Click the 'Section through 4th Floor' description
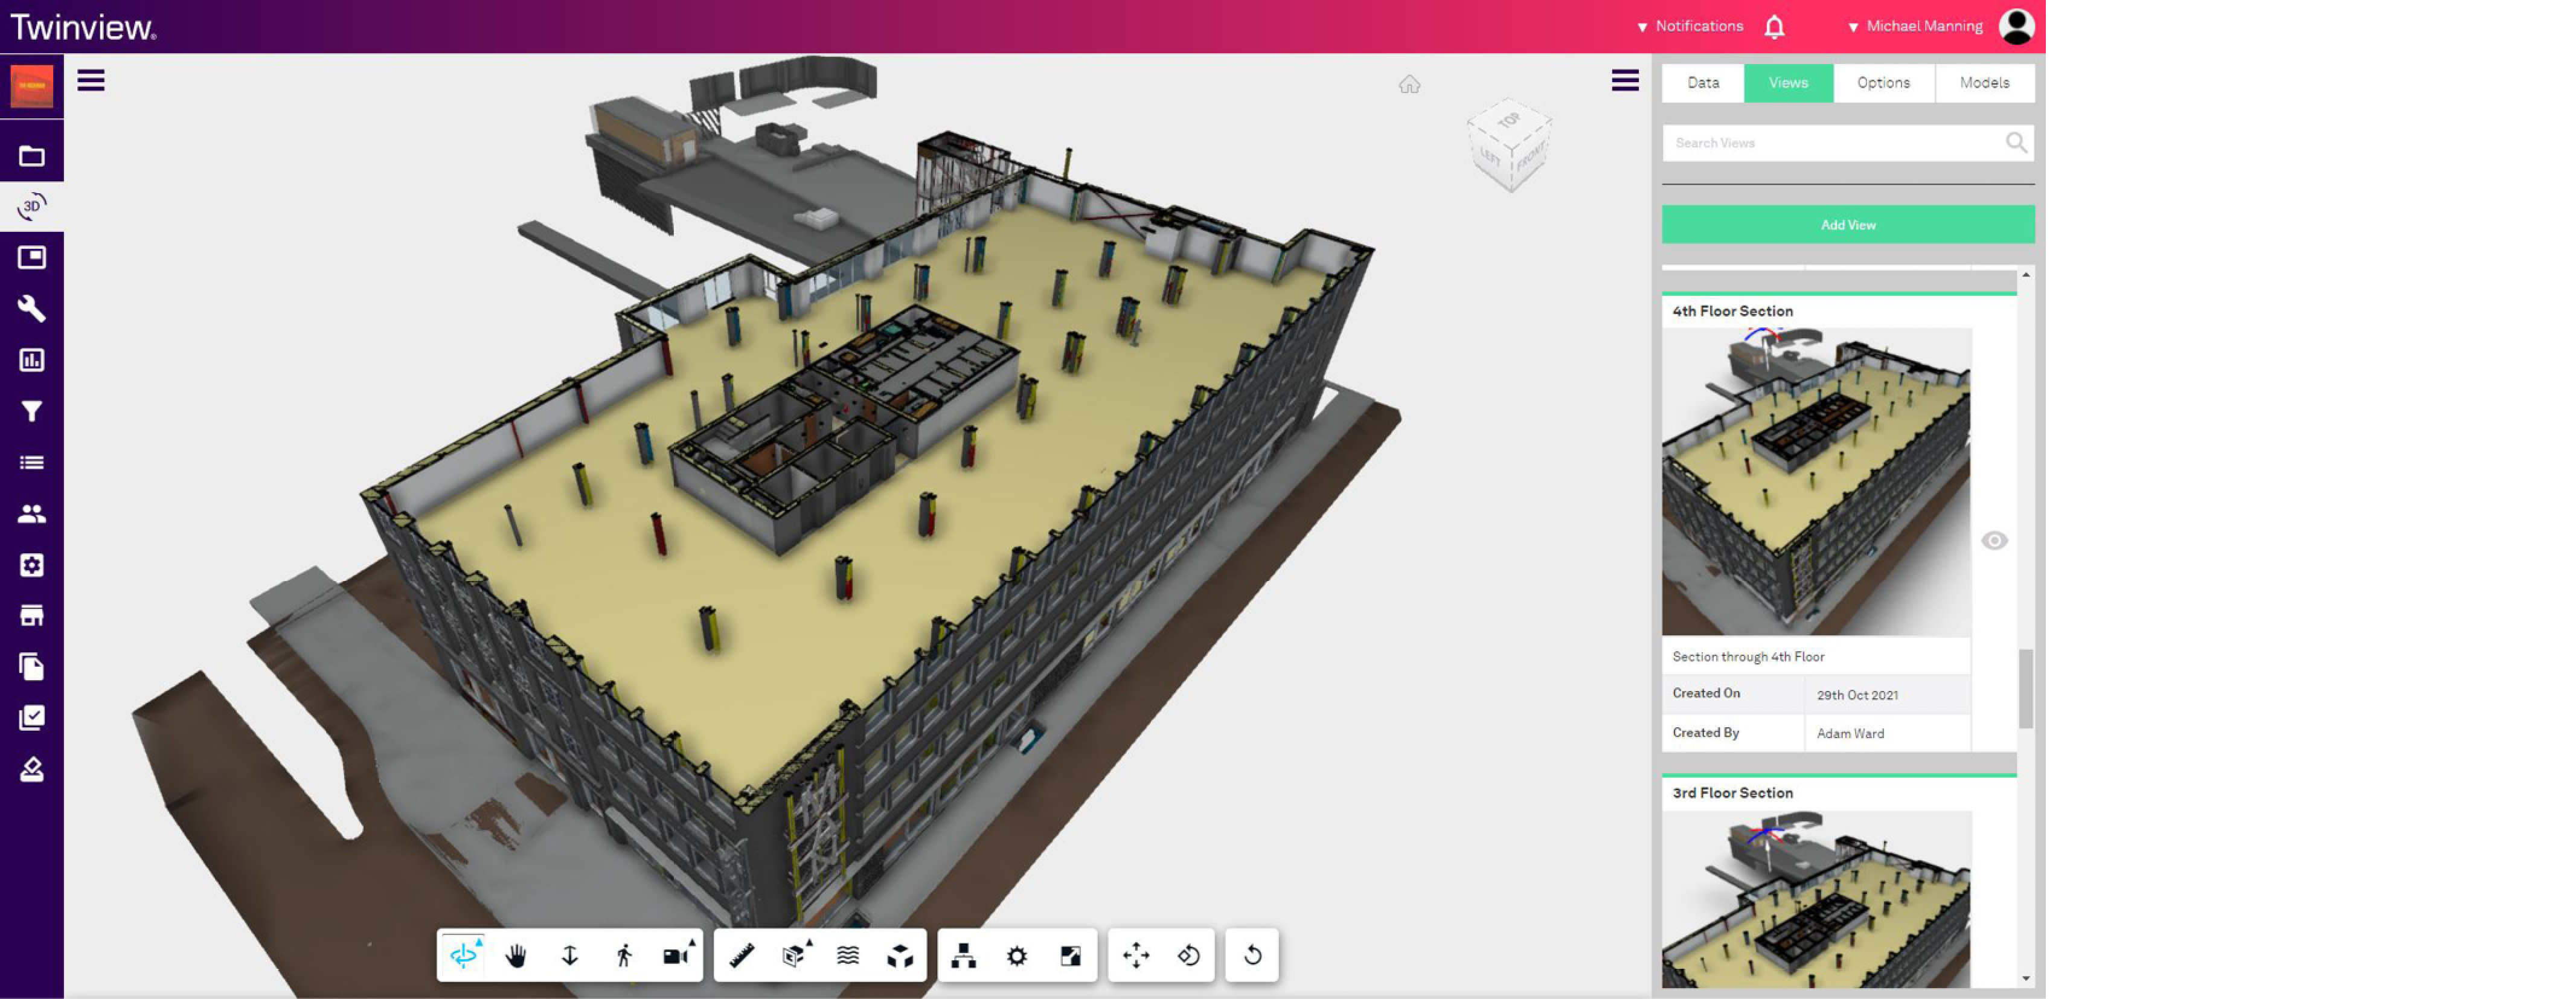This screenshot has width=2576, height=999. 1748,657
